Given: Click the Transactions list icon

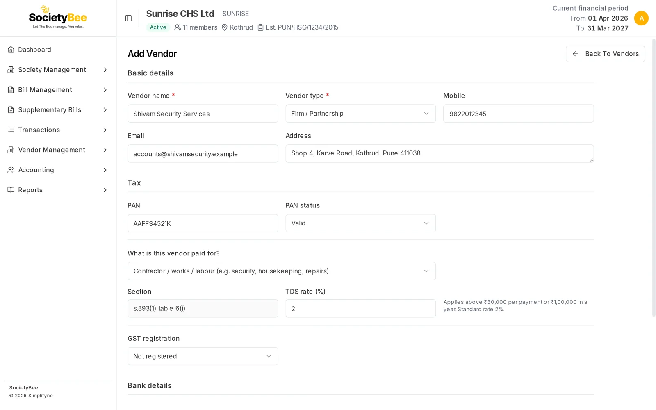Looking at the screenshot, I should [11, 130].
